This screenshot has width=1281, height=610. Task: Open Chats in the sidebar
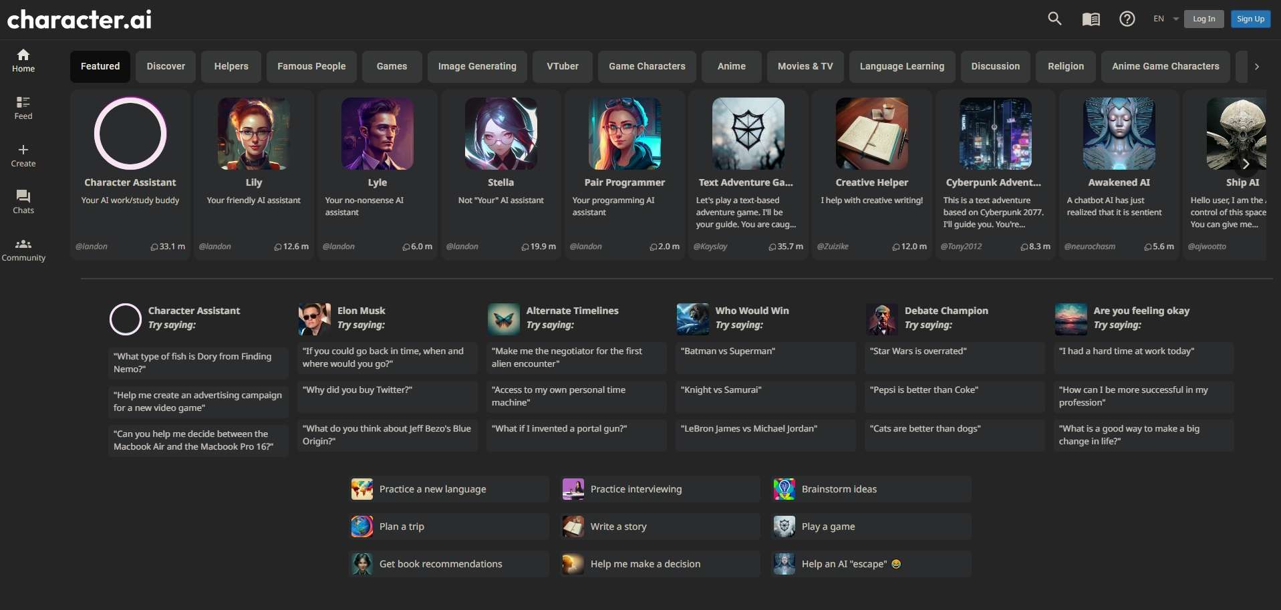click(23, 202)
